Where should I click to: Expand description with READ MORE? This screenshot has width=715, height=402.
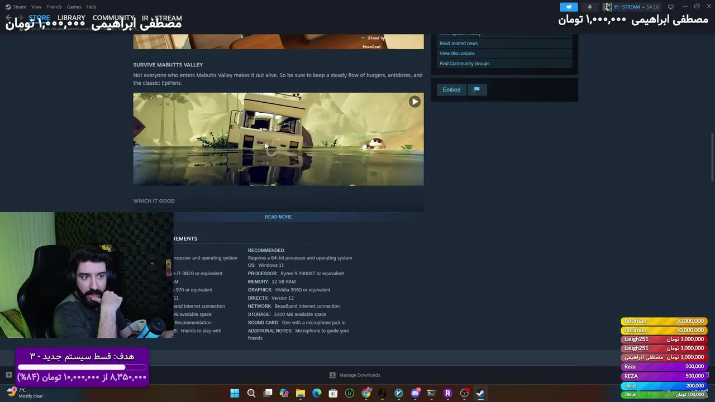(x=278, y=217)
